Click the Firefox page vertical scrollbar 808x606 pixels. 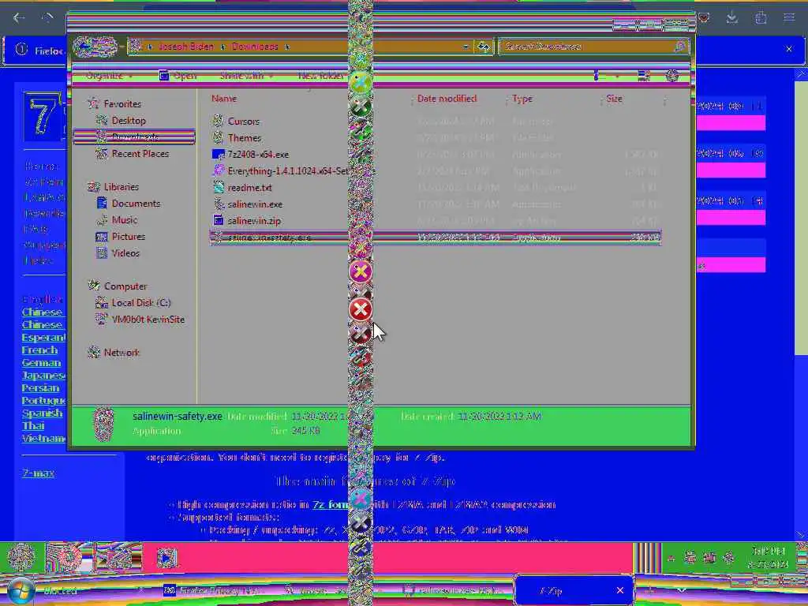[801, 216]
